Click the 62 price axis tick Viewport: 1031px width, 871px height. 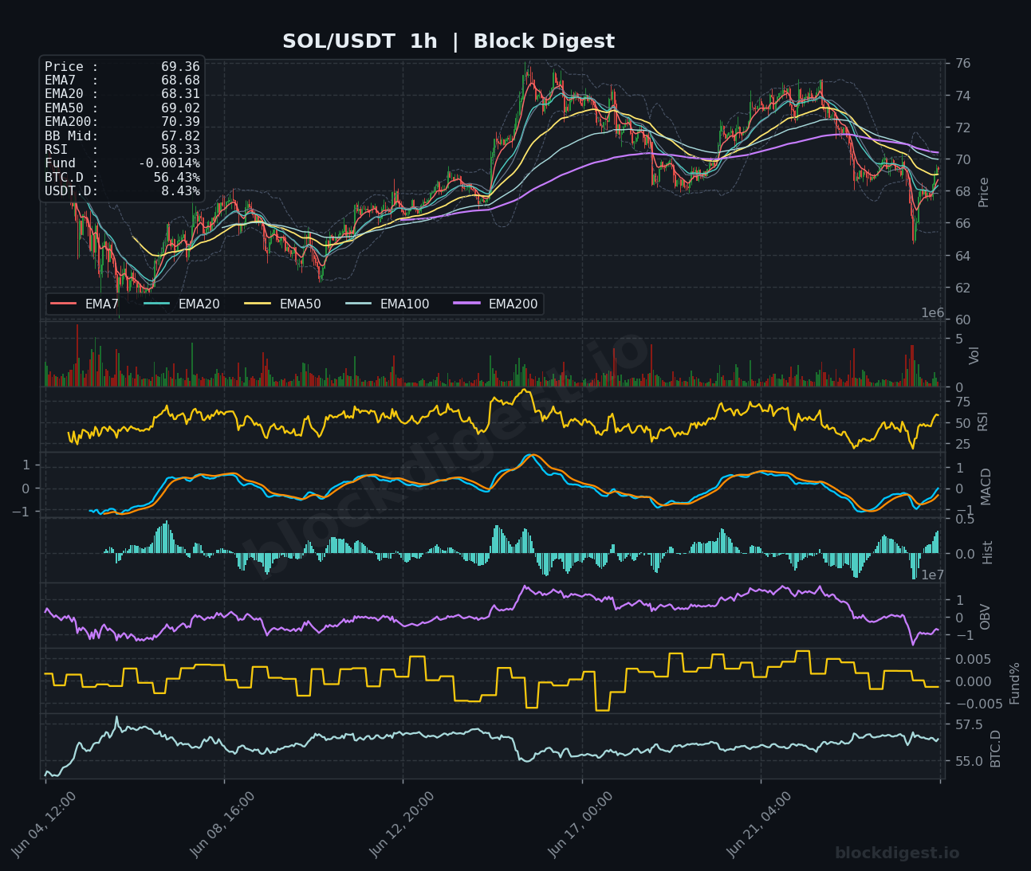tap(962, 288)
